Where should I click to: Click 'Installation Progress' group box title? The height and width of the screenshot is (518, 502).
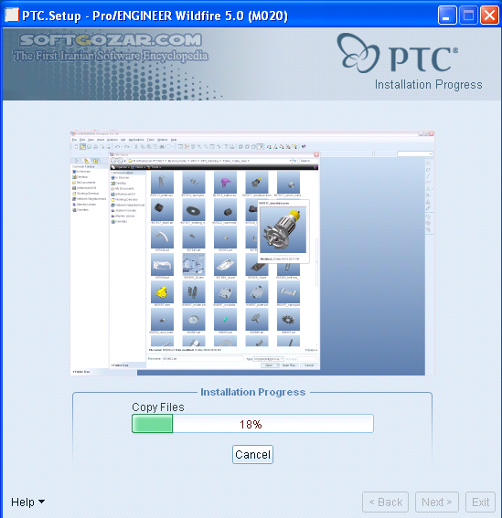point(252,392)
